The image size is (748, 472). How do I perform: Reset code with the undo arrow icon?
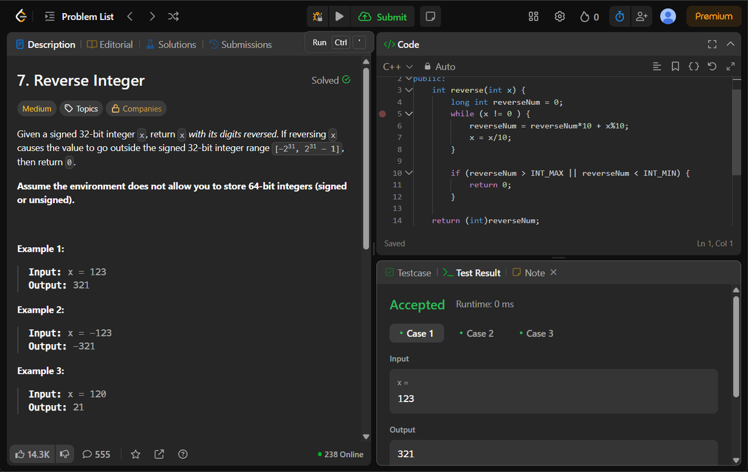pos(712,66)
